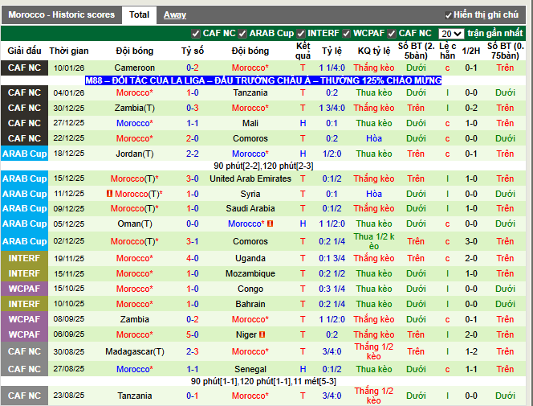Open the Away tab
The image size is (533, 406).
coord(175,15)
